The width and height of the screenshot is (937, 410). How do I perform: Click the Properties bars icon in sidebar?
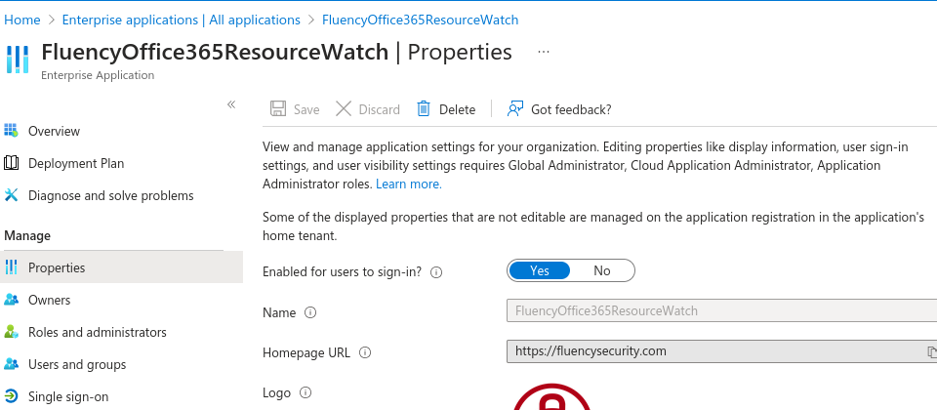click(x=11, y=267)
